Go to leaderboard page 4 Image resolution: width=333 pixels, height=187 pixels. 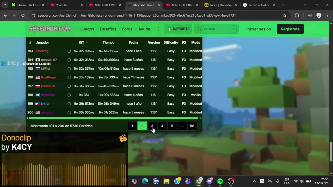(x=162, y=126)
